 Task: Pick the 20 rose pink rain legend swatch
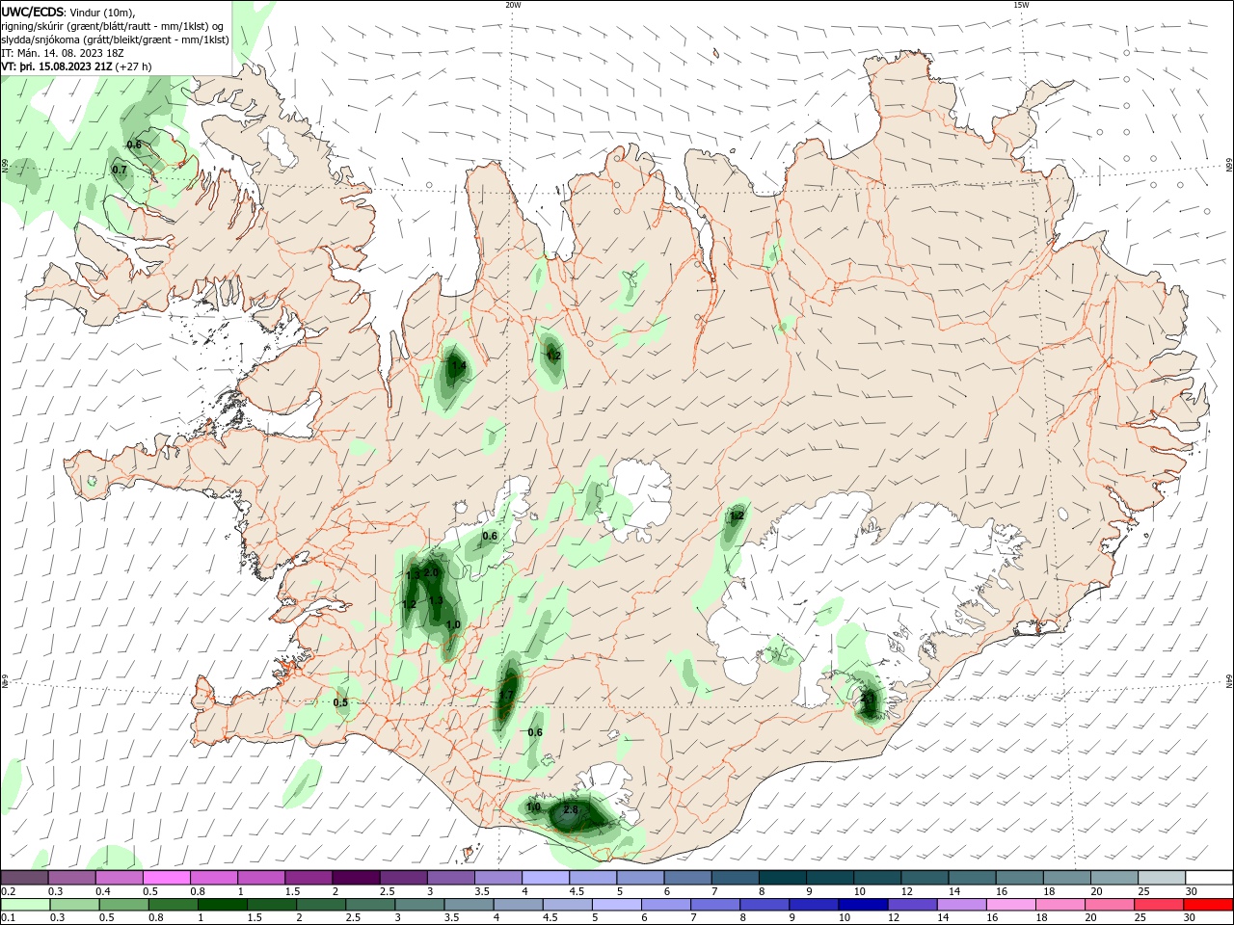click(x=1108, y=905)
